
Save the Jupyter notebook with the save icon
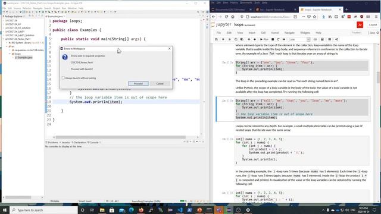217,39
